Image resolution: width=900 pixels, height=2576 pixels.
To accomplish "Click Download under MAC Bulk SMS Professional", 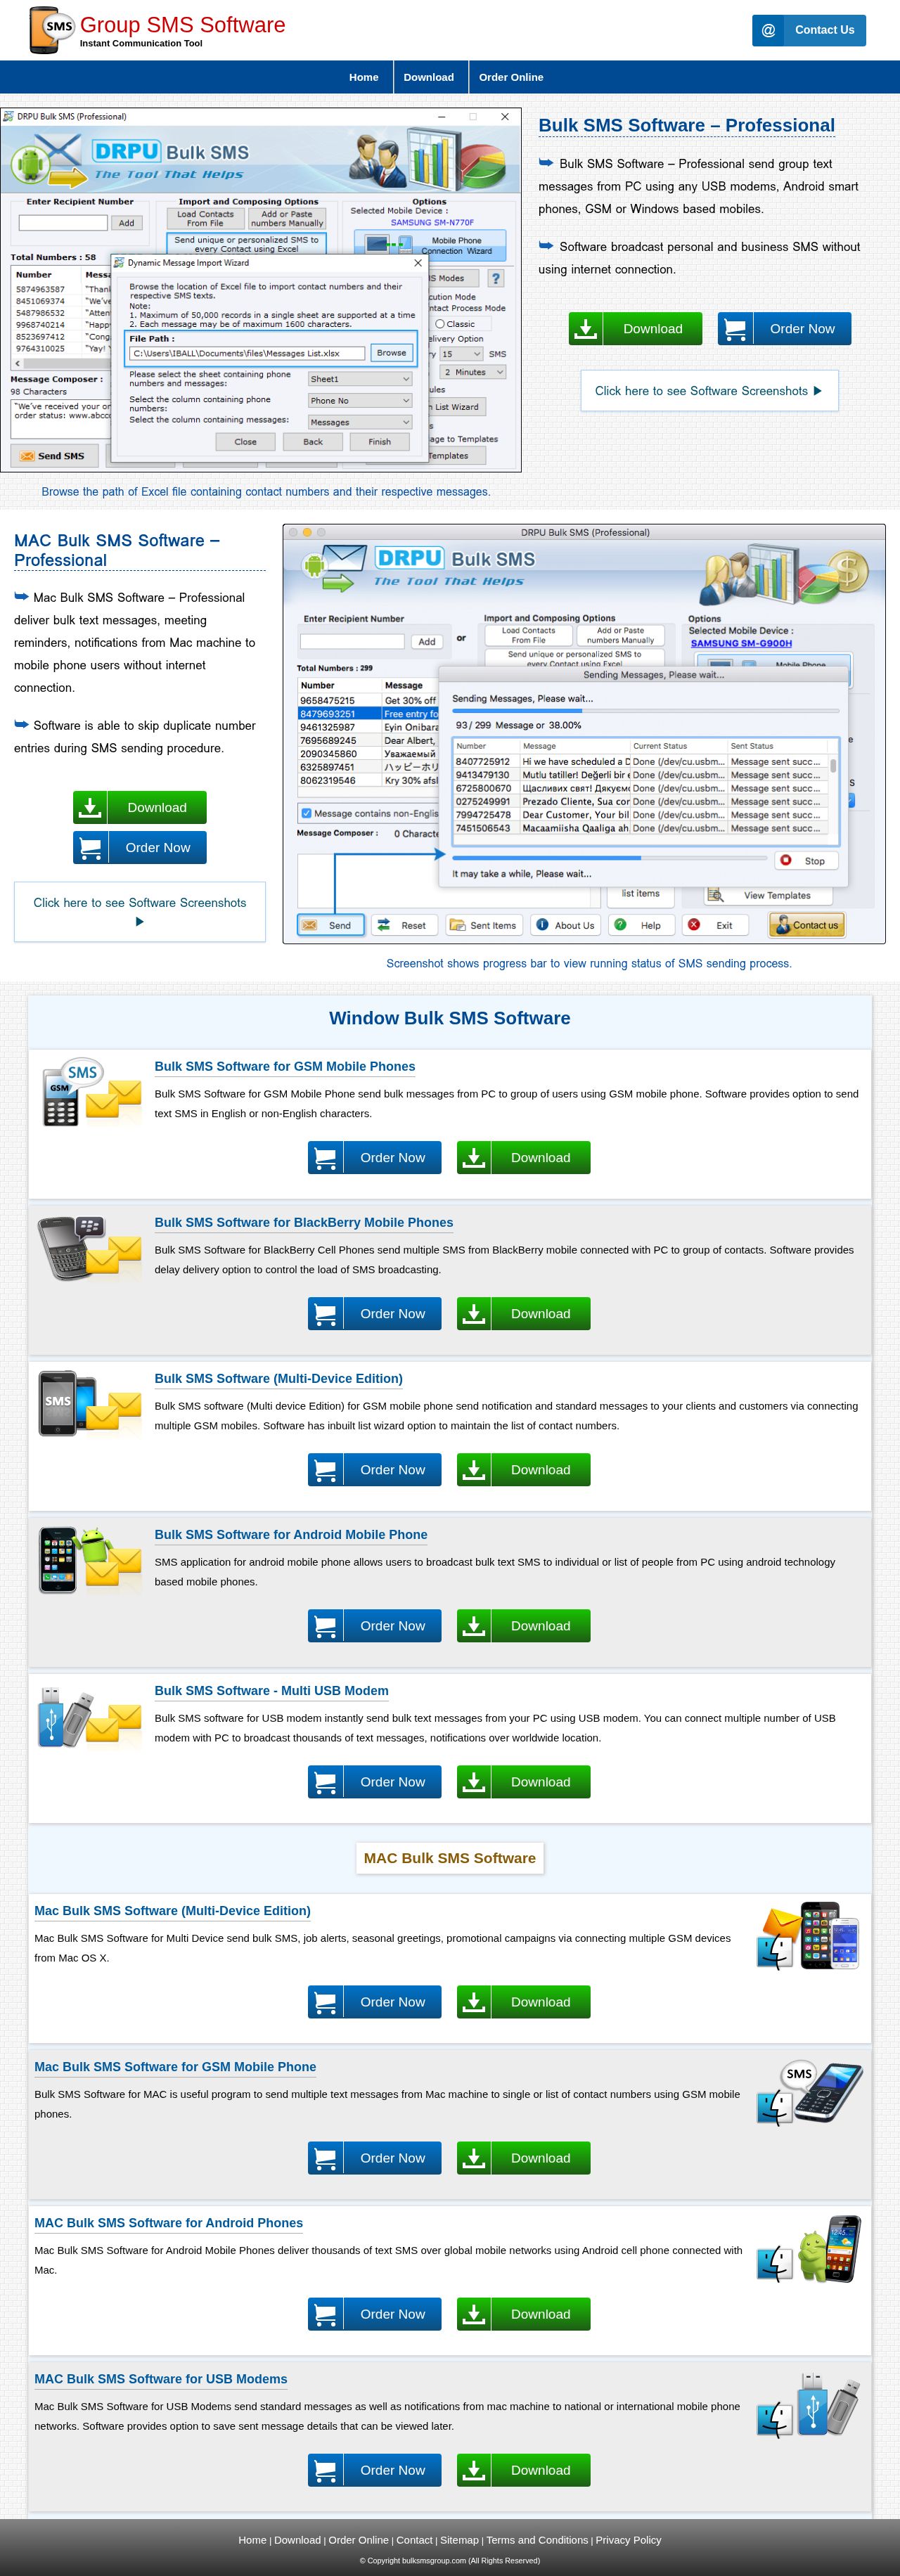I will [x=139, y=807].
